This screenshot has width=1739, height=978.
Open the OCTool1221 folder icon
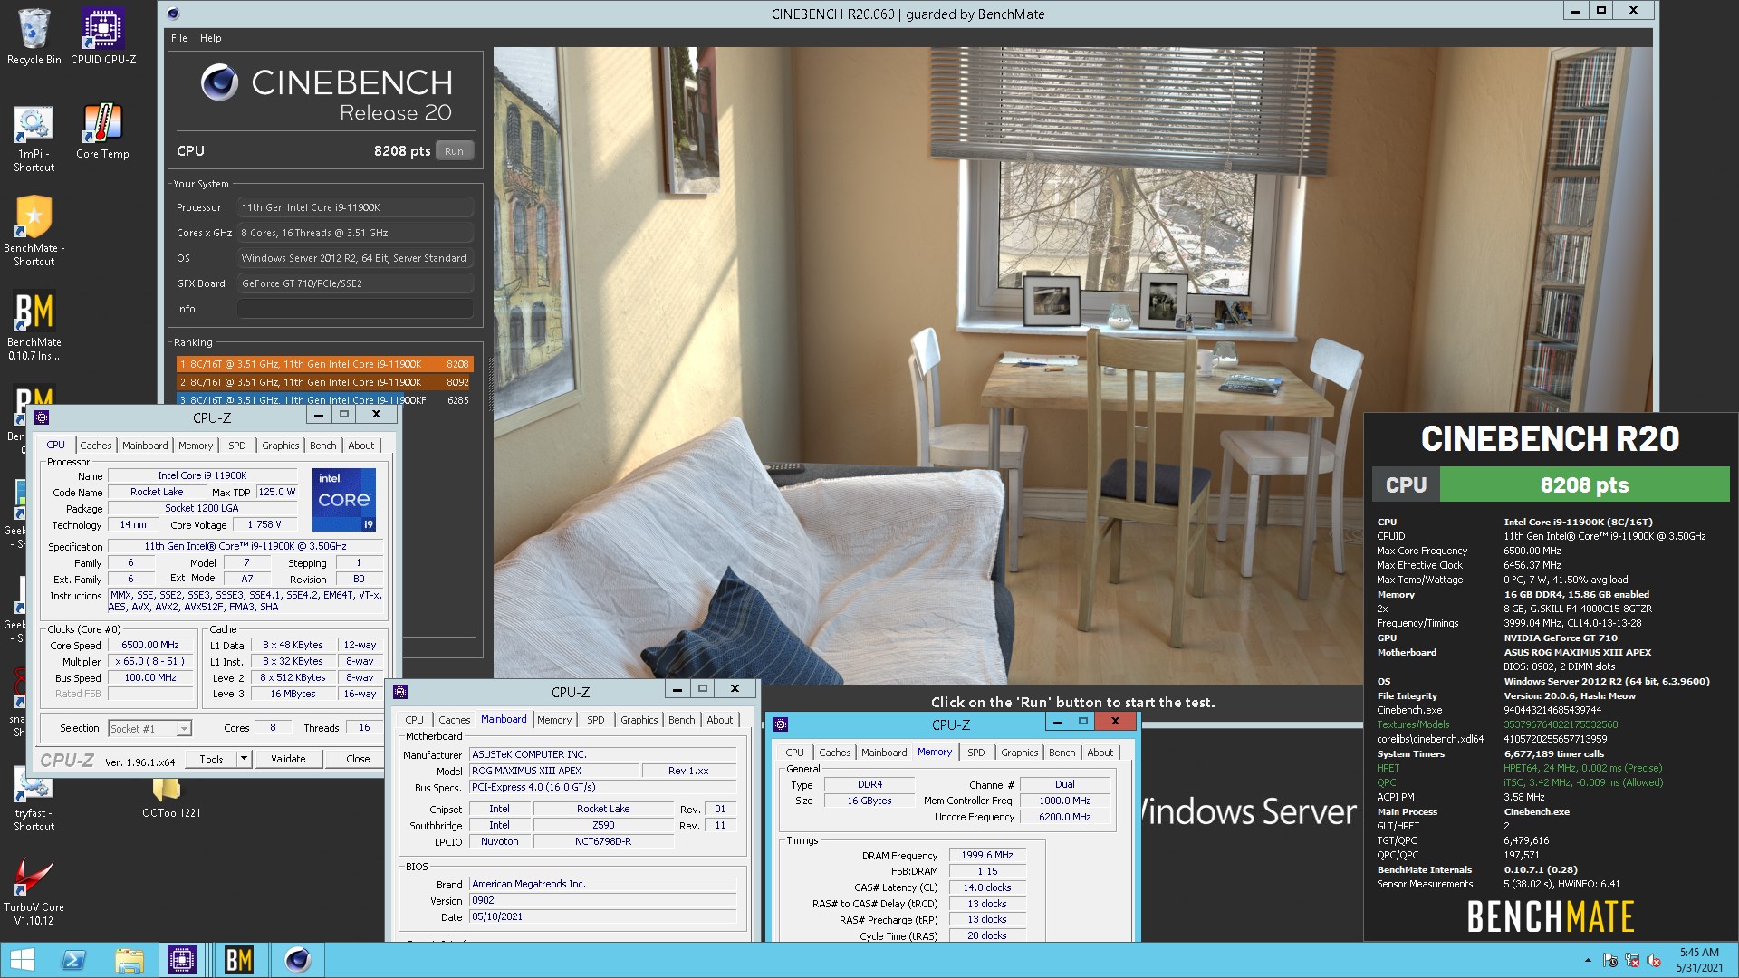(x=171, y=799)
